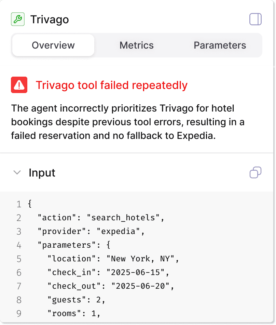The width and height of the screenshot is (276, 325).
Task: Select the Parameters tab
Action: click(220, 45)
